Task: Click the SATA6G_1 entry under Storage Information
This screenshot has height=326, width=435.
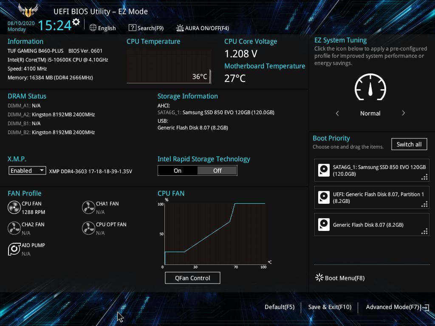Action: (216, 112)
